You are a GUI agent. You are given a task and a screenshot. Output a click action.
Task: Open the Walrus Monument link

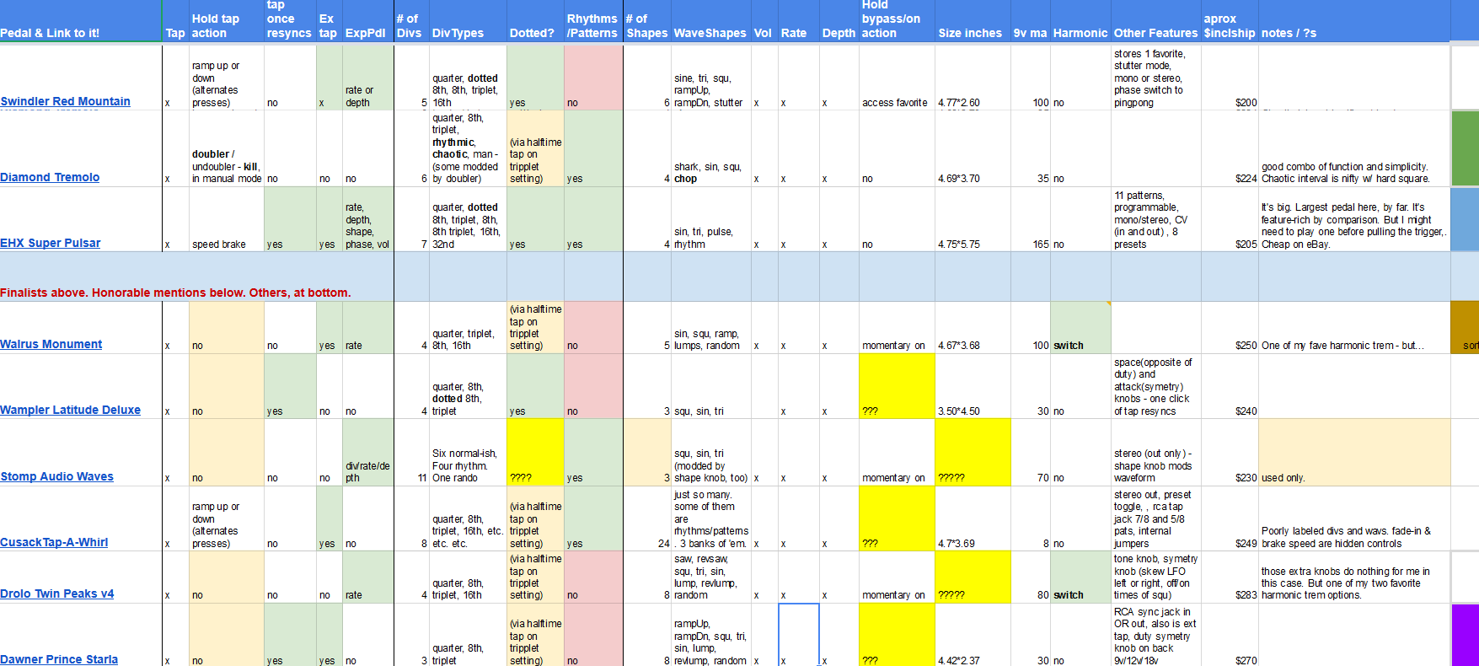tap(51, 344)
